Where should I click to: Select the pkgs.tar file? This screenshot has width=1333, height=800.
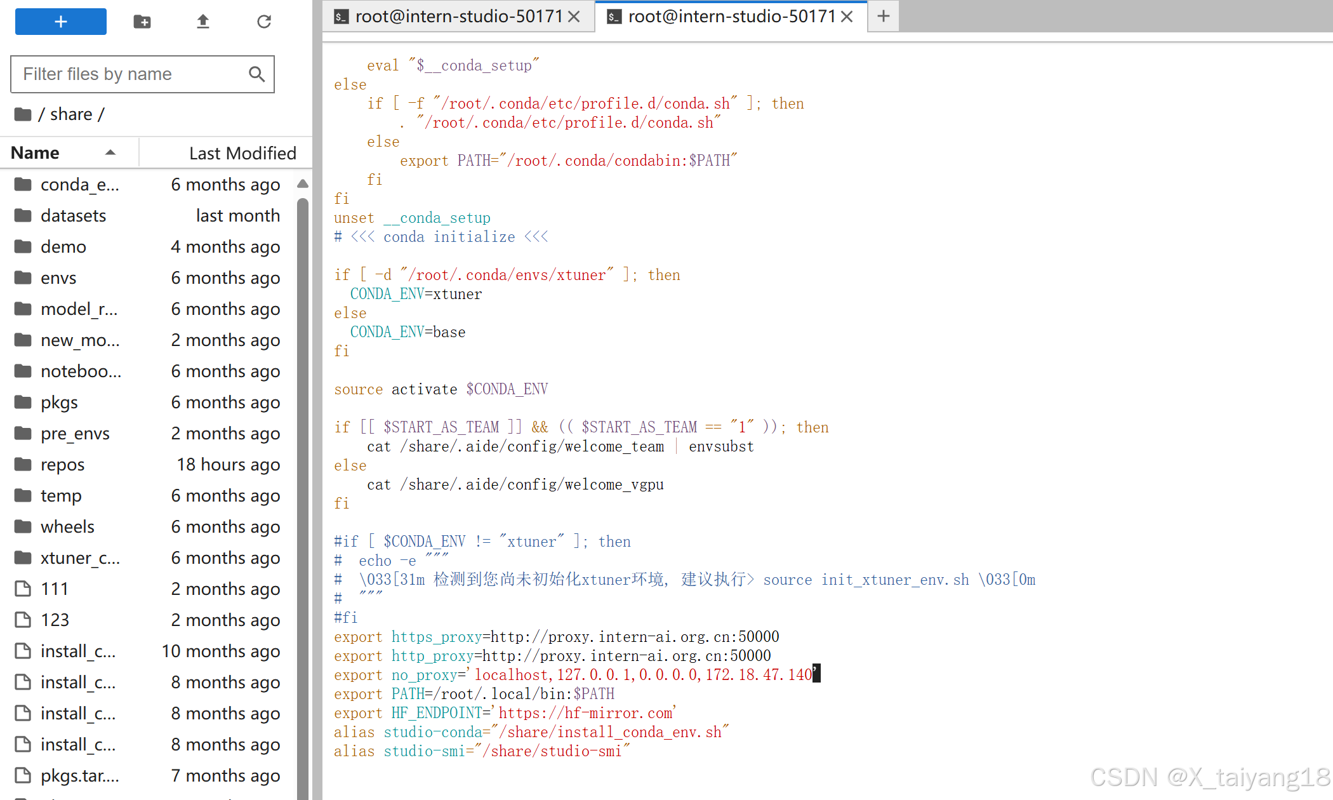tap(79, 776)
